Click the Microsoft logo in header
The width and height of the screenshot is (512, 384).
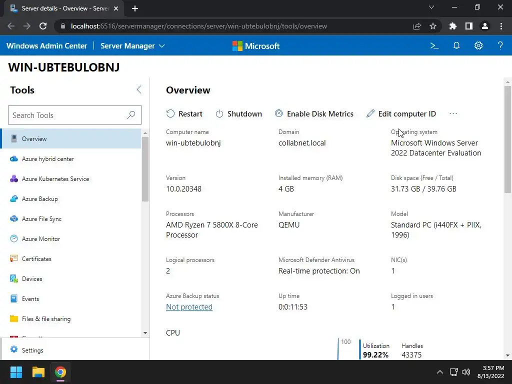pyautogui.click(x=256, y=45)
